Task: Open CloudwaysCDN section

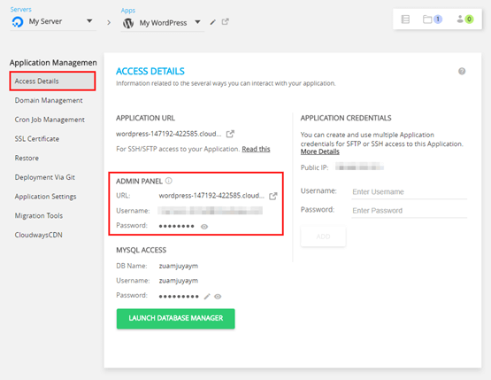Action: [x=39, y=235]
